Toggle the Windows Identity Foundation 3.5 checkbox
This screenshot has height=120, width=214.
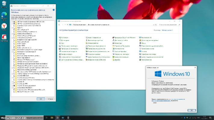(14, 32)
